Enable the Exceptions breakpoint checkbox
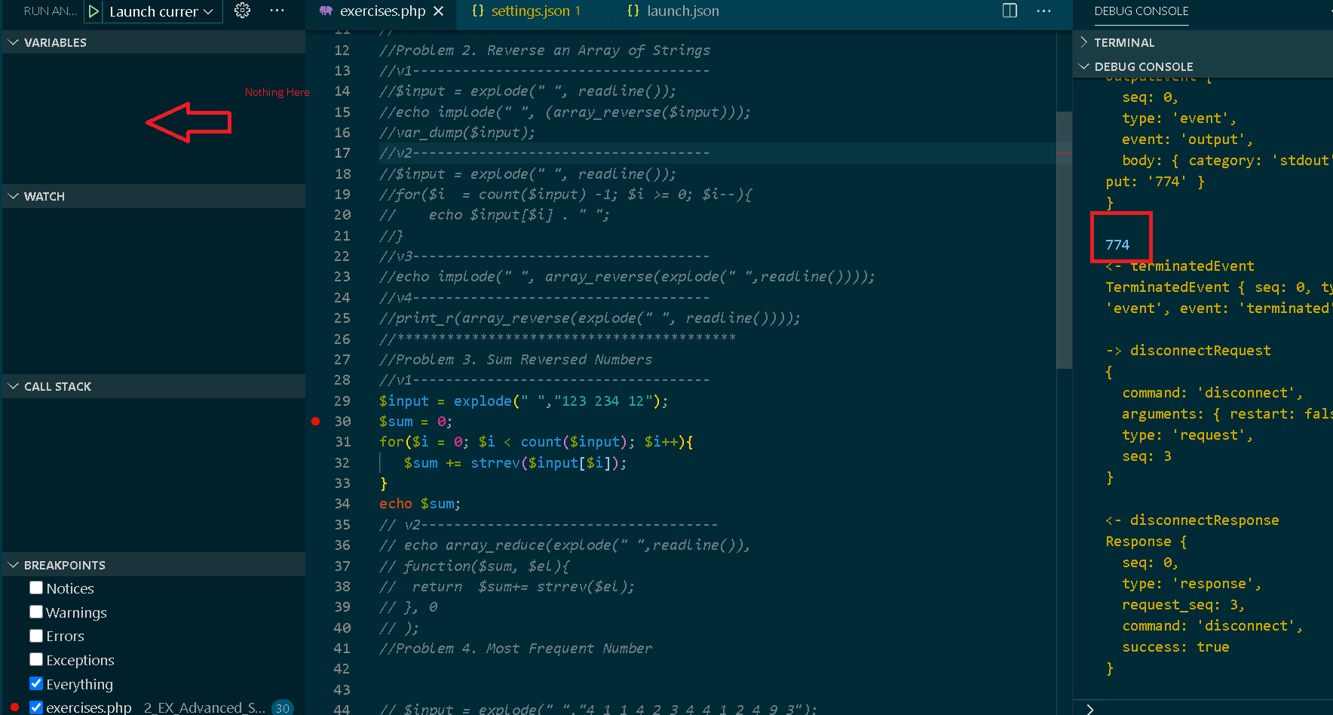 [36, 659]
